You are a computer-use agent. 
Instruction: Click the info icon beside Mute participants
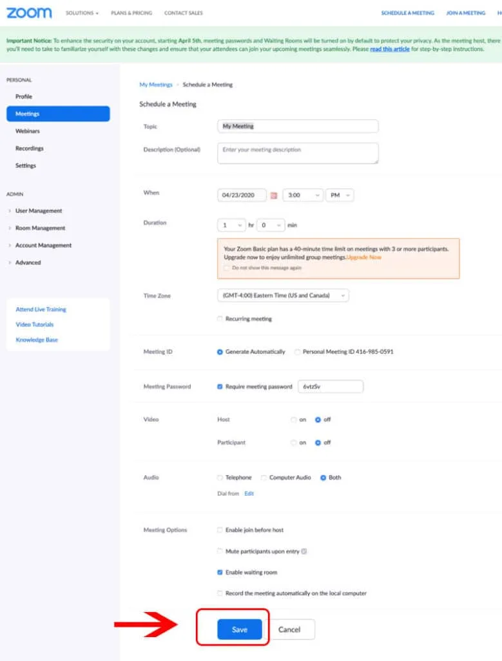[x=304, y=551]
